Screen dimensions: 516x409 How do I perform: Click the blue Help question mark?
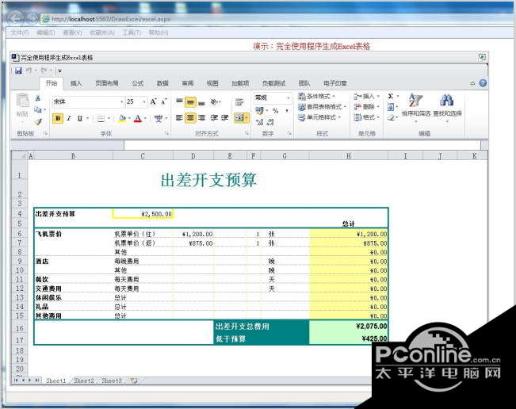pyautogui.click(x=483, y=83)
